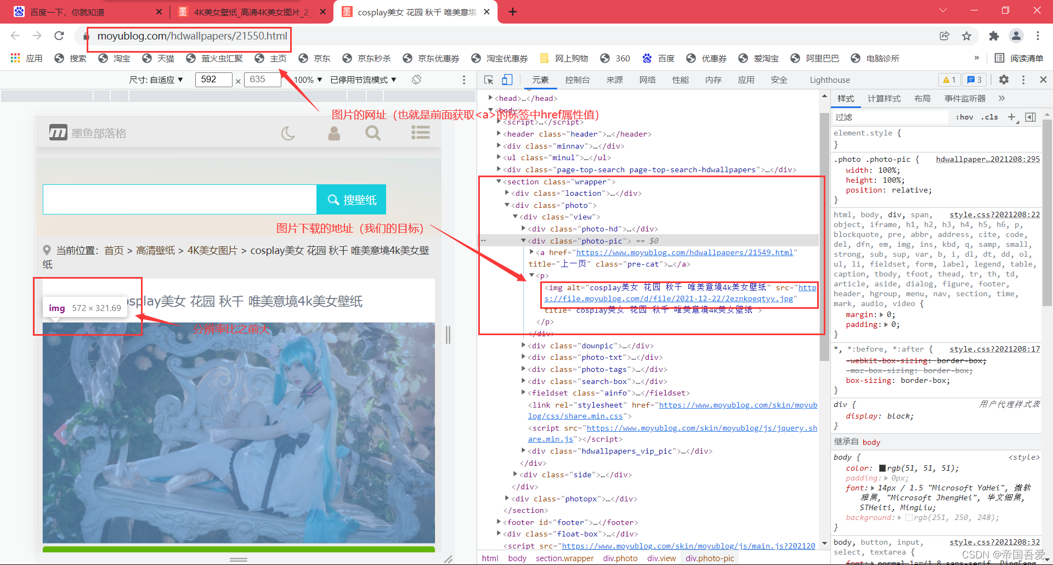Open the 百度 bookmark
The height and width of the screenshot is (565, 1053).
(x=659, y=58)
